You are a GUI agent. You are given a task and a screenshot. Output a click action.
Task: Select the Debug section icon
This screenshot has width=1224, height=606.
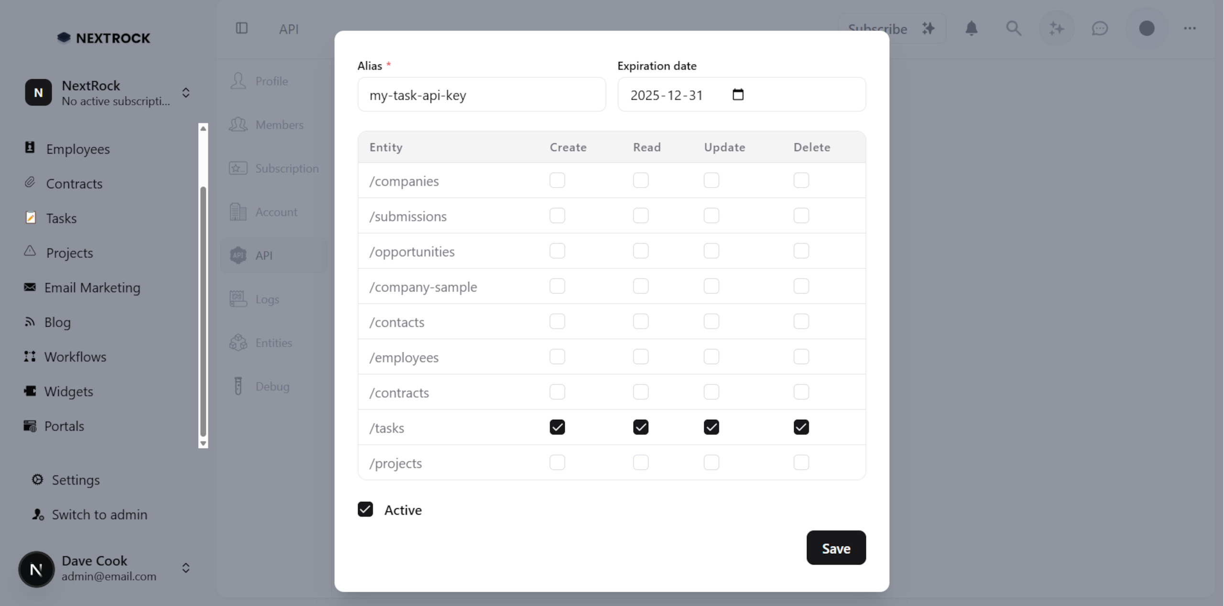[x=238, y=385]
